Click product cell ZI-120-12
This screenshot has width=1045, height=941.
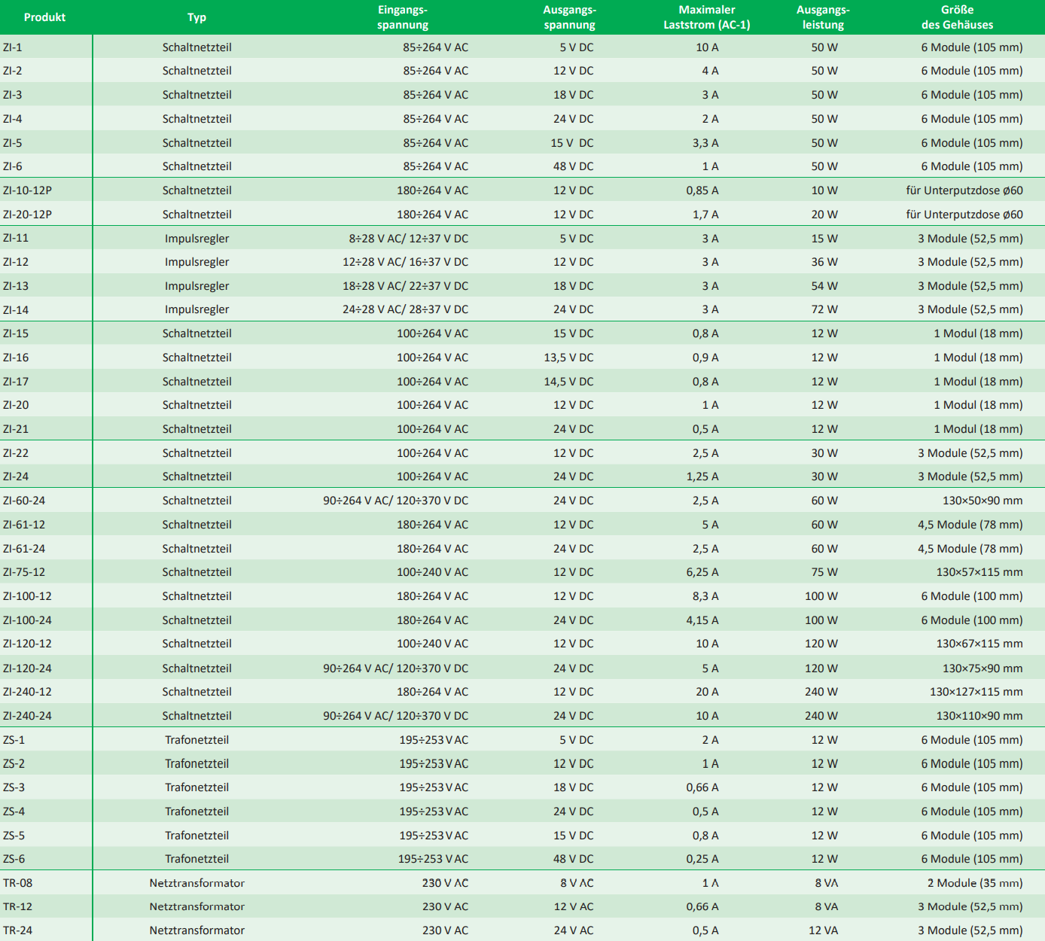[27, 644]
